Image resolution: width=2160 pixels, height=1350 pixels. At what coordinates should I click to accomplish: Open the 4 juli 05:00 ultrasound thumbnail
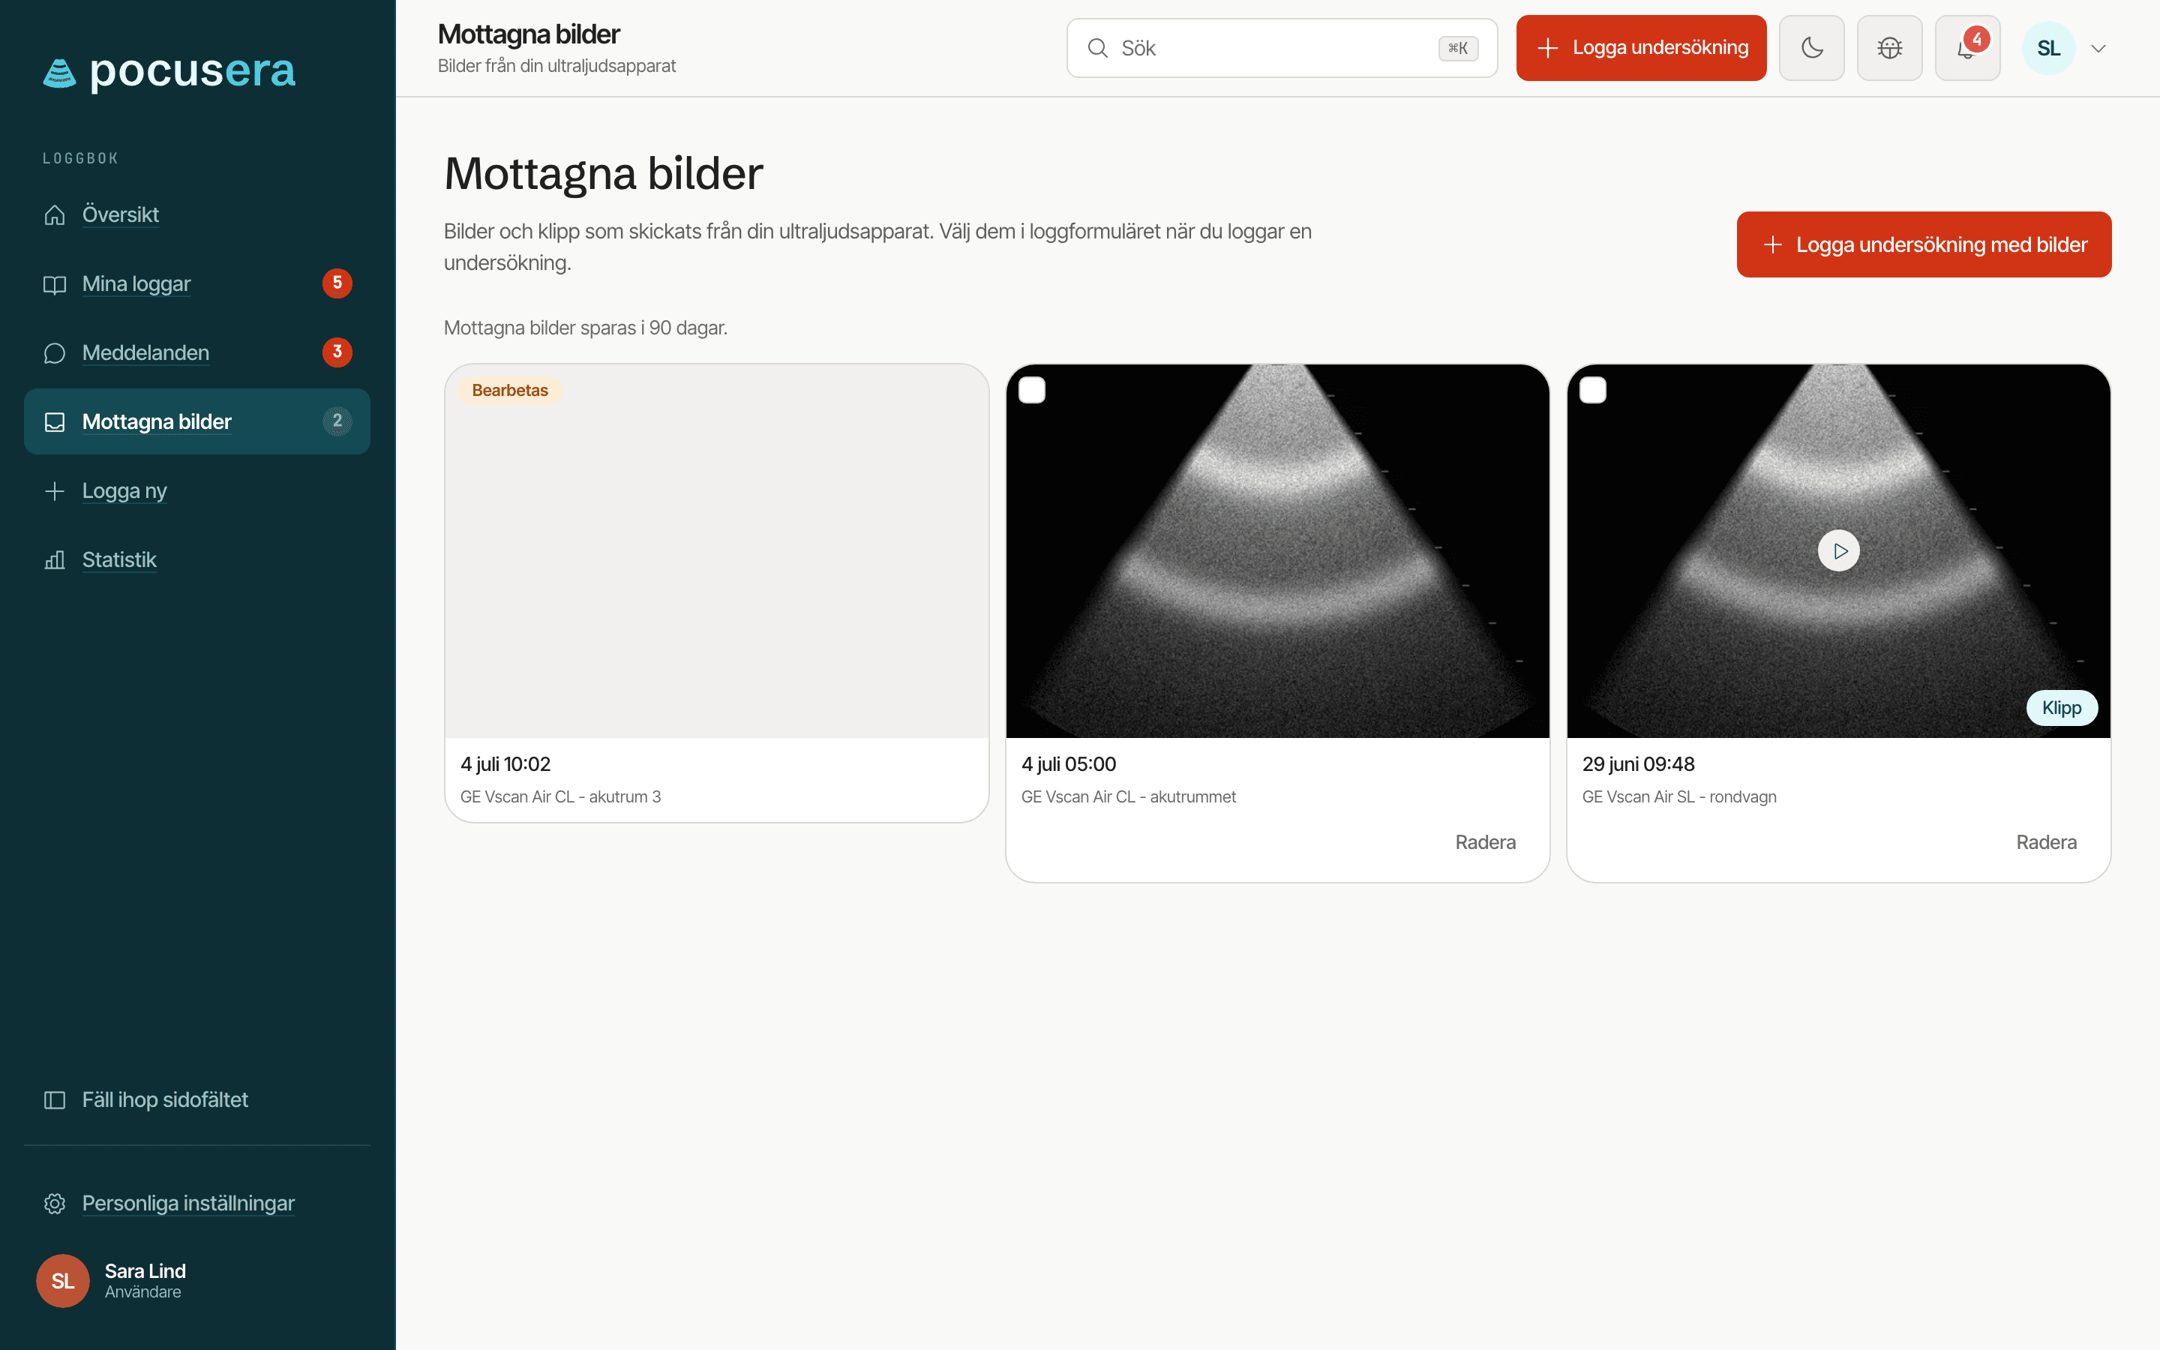1277,551
